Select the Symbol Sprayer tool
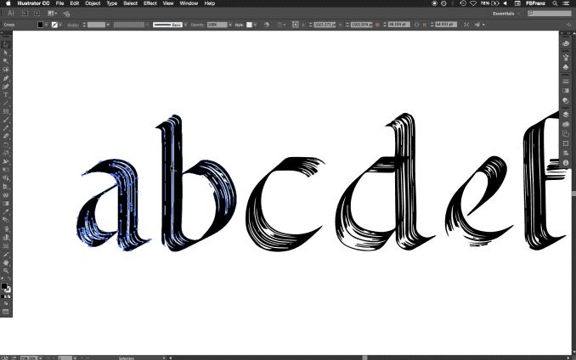Image resolution: width=576 pixels, height=360 pixels. (x=5, y=228)
